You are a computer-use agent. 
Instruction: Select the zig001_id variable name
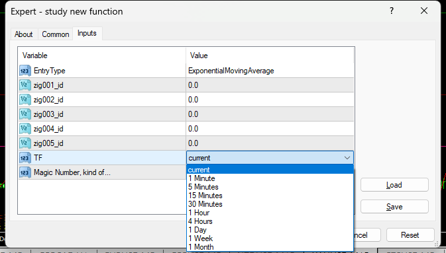click(x=48, y=85)
